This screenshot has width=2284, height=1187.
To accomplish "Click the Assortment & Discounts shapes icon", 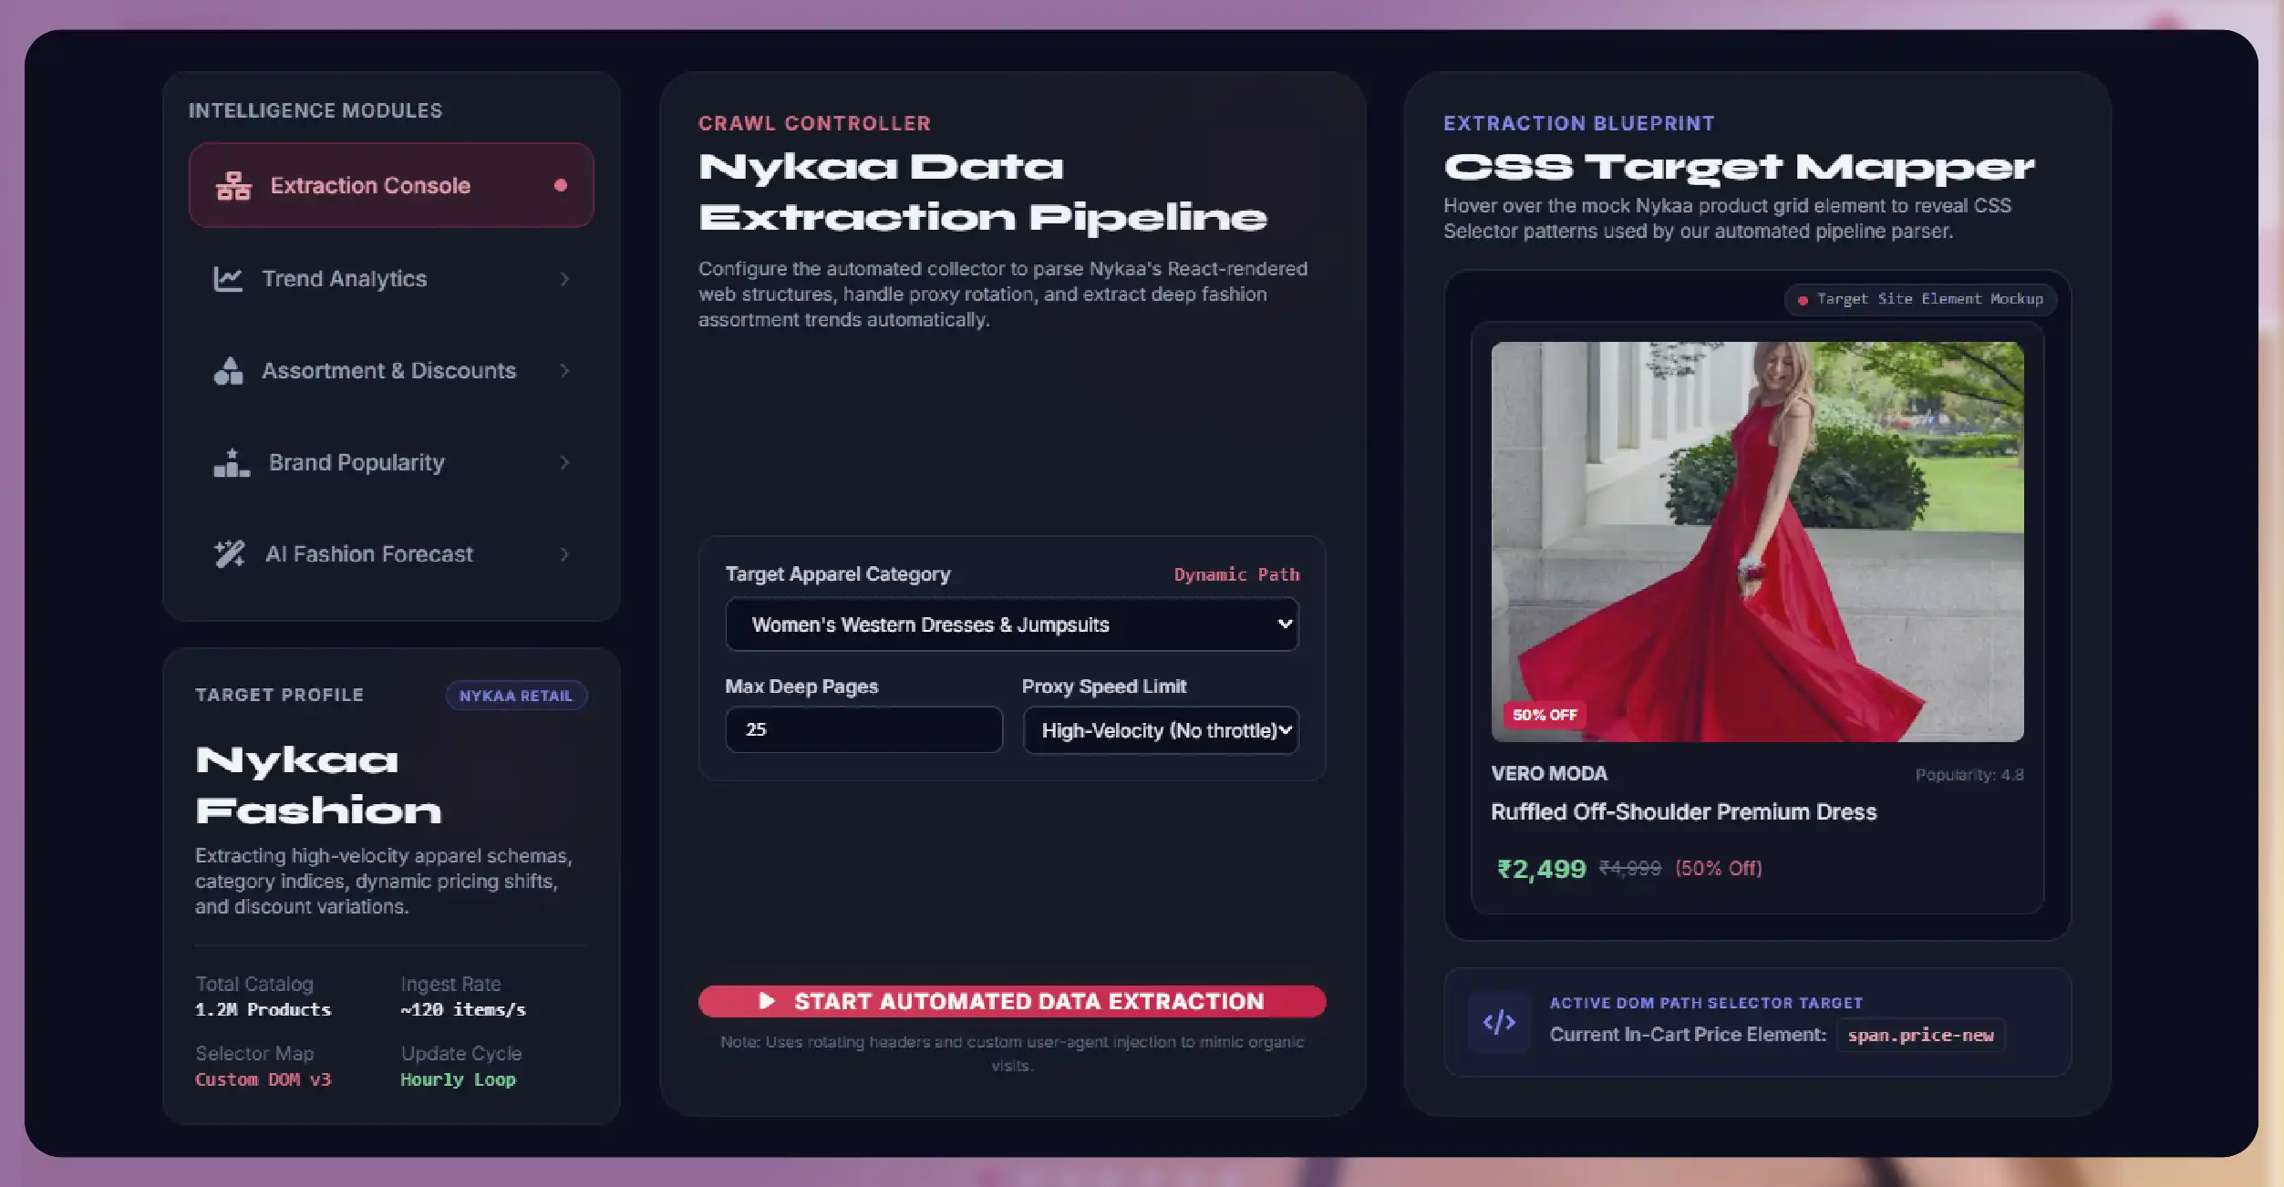I will 228,371.
